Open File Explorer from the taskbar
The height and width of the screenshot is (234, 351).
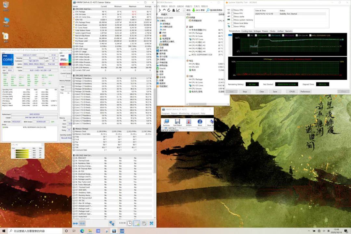90,231
